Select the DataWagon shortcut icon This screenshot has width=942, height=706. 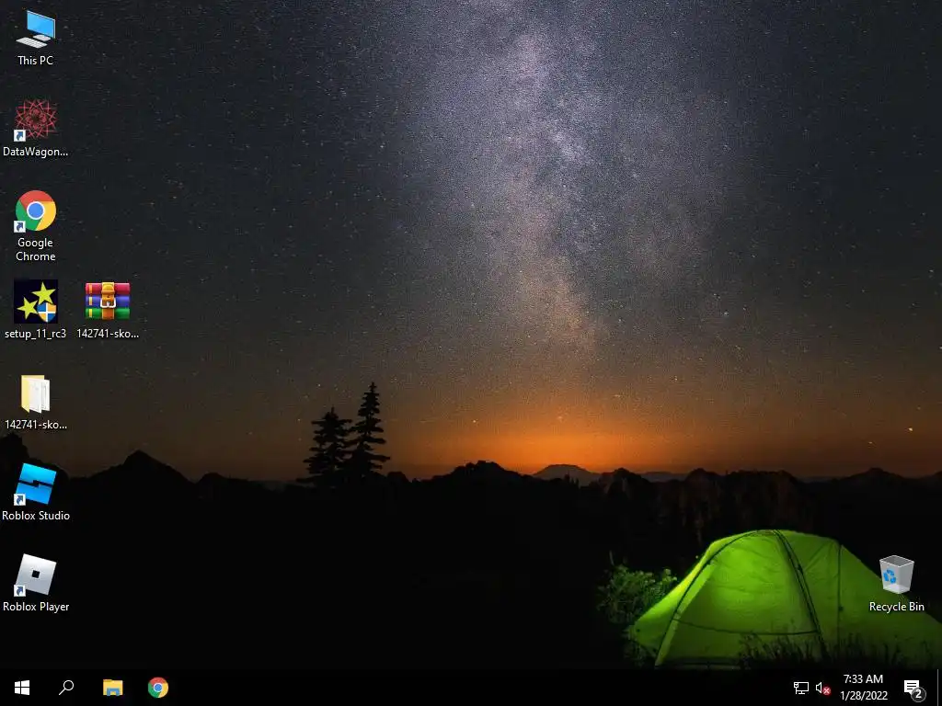click(x=36, y=128)
